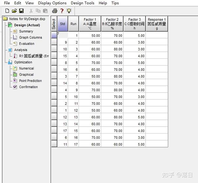Click Response 1 苦瓜甙质里 column header
The height and width of the screenshot is (183, 198).
[157, 24]
